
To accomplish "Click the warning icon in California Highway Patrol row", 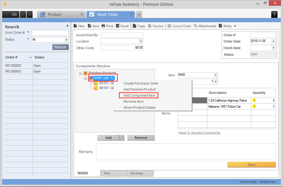I will pyautogui.click(x=254, y=100).
